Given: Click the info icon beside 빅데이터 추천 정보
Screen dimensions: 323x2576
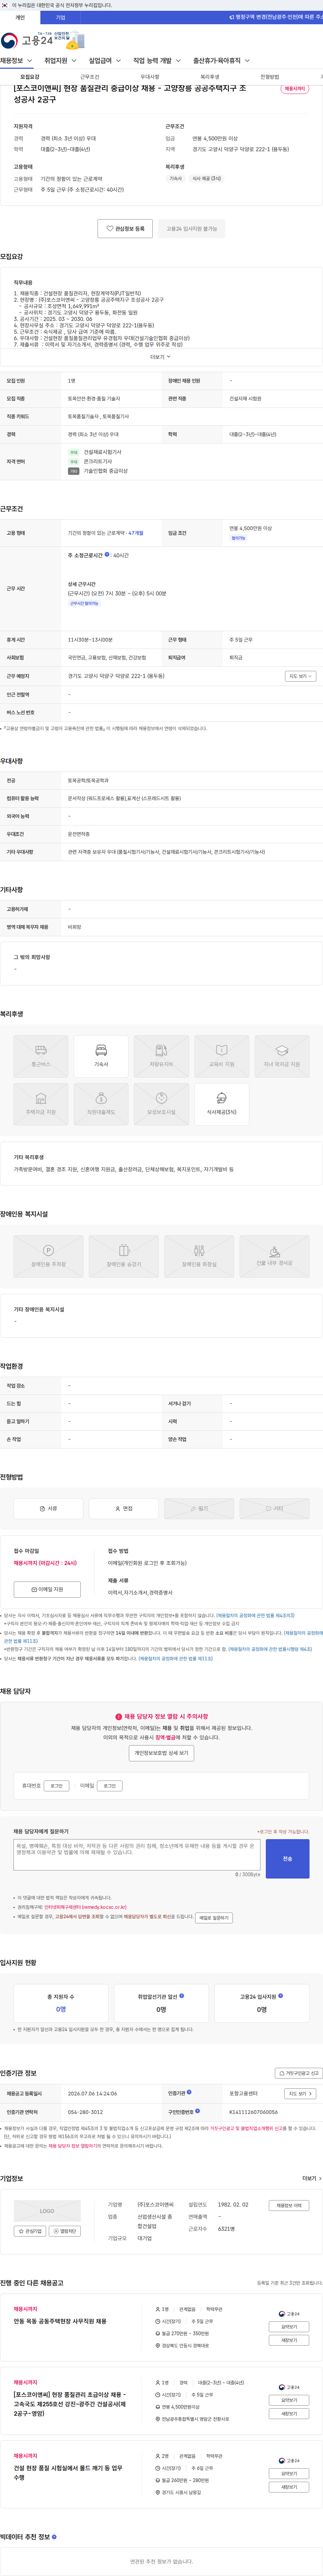Looking at the screenshot, I should pyautogui.click(x=54, y=2537).
